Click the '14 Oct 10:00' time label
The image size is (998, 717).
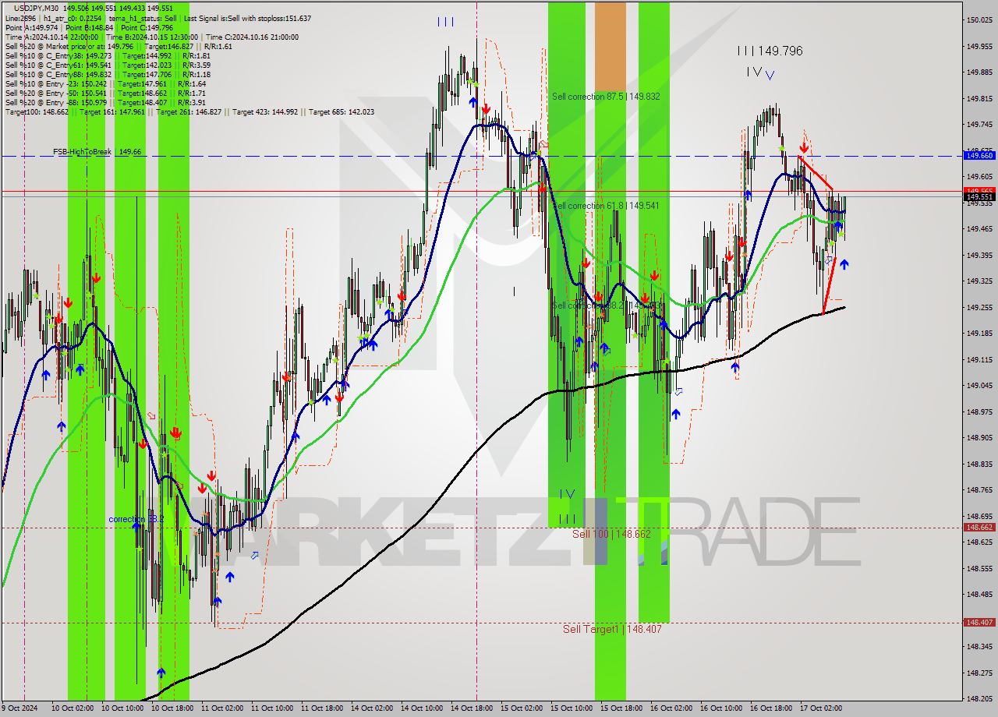click(421, 708)
